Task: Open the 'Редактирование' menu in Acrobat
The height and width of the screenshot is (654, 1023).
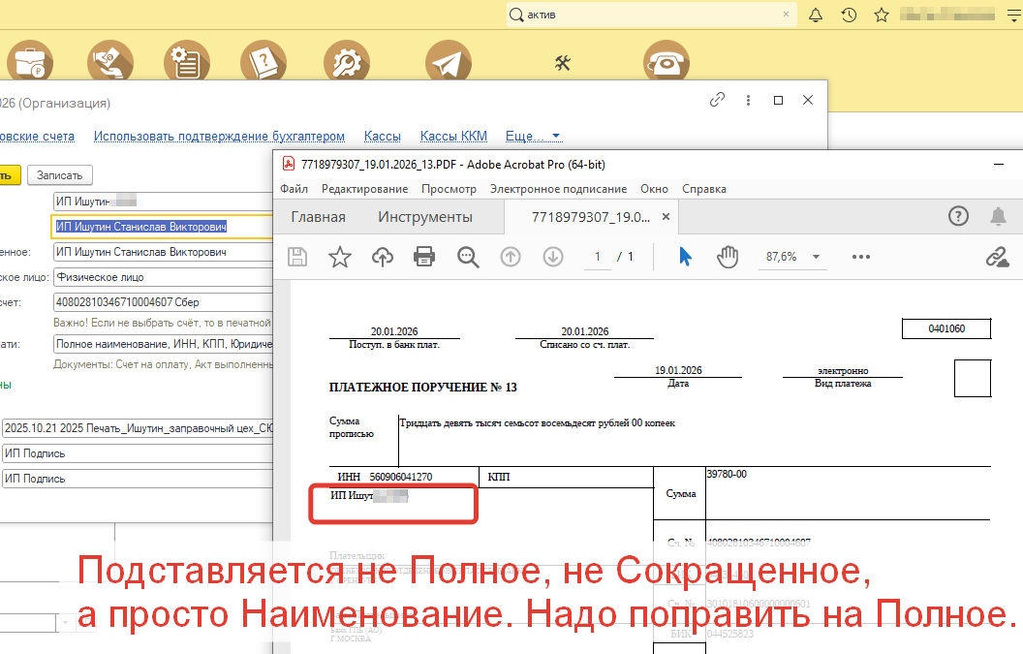Action: [364, 189]
